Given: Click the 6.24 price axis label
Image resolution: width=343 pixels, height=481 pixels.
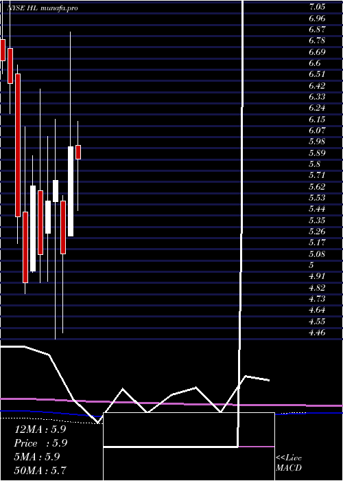Looking at the screenshot, I should pos(317,108).
